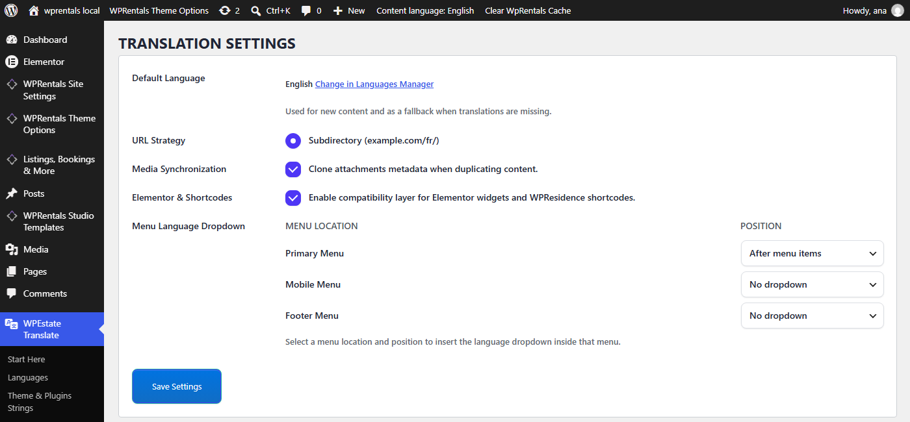
Task: Click the Menu Language Dropdown label
Action: [188, 226]
